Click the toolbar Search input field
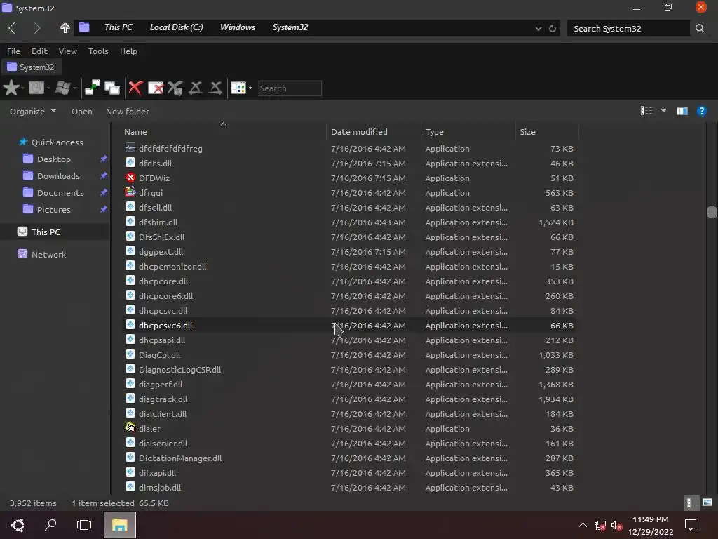Screen dimensions: 718x539 point(290,88)
